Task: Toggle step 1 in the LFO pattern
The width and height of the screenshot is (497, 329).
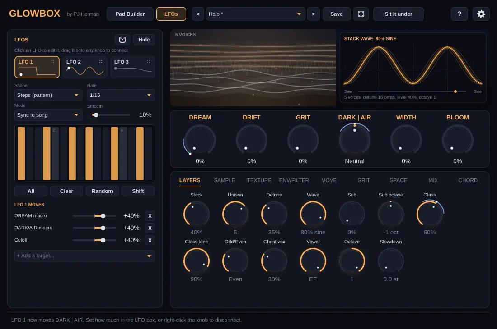Action: coord(21,154)
